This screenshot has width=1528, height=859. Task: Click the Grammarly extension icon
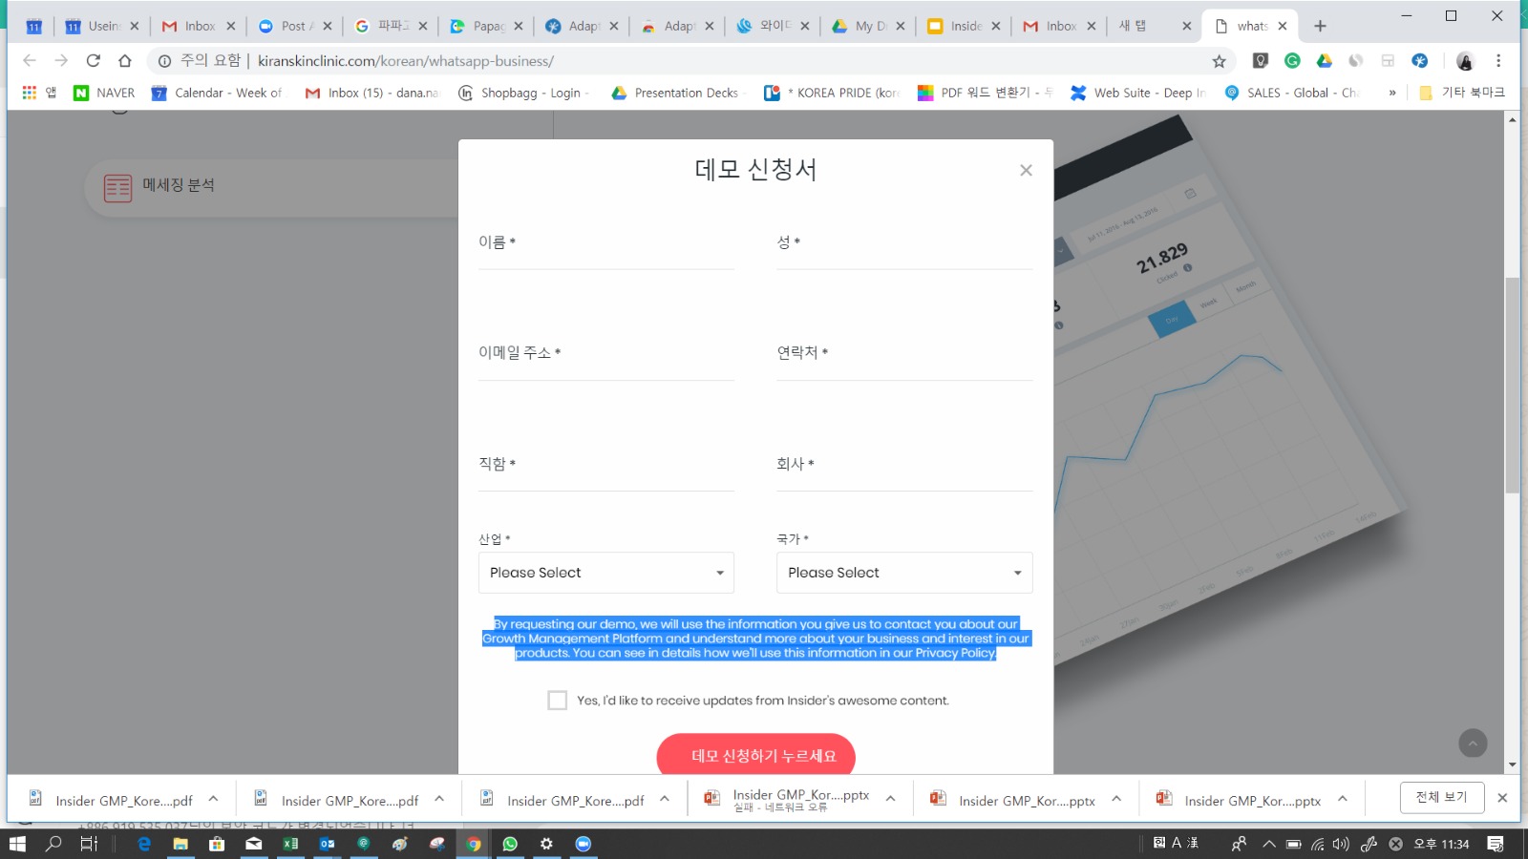coord(1292,61)
